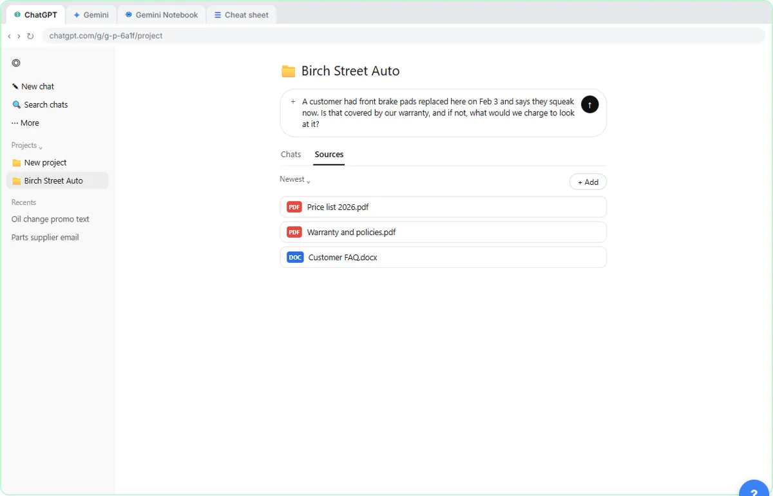This screenshot has height=496, width=773.
Task: Click the PDF icon for Price list 2026
Action: tap(294, 207)
